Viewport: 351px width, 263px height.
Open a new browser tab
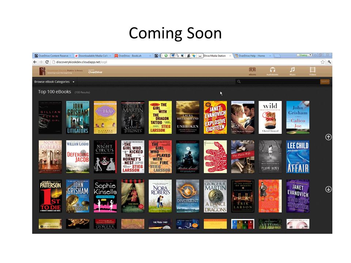click(x=277, y=56)
